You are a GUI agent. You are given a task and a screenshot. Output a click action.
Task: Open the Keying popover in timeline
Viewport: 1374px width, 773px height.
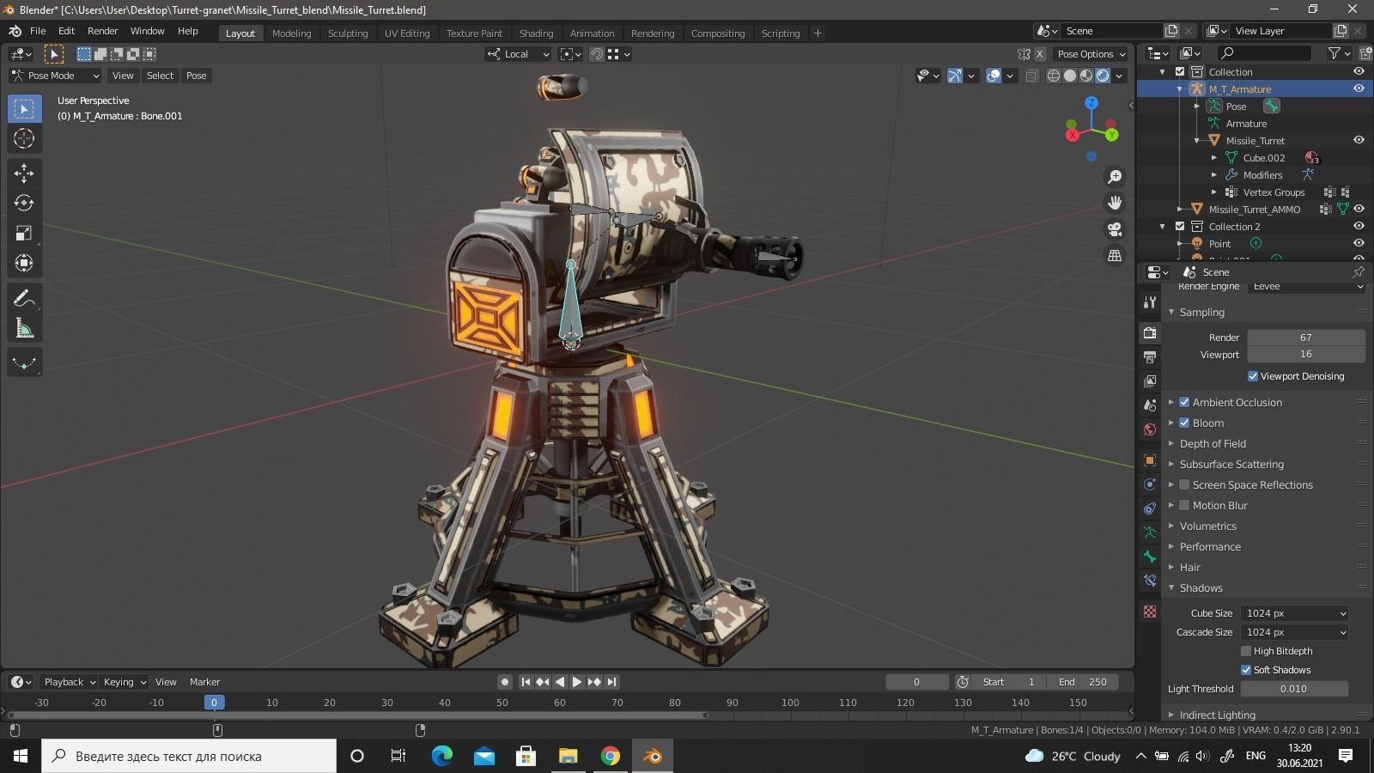(124, 682)
